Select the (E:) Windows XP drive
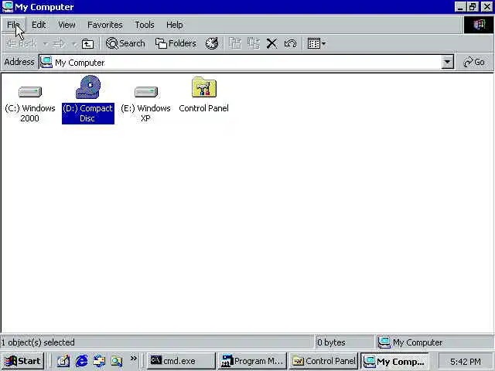The width and height of the screenshot is (495, 371). point(145,104)
